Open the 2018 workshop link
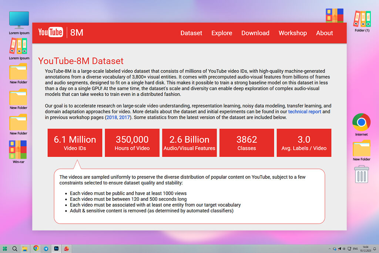Viewport: 379px width, 253px height. 111,117
